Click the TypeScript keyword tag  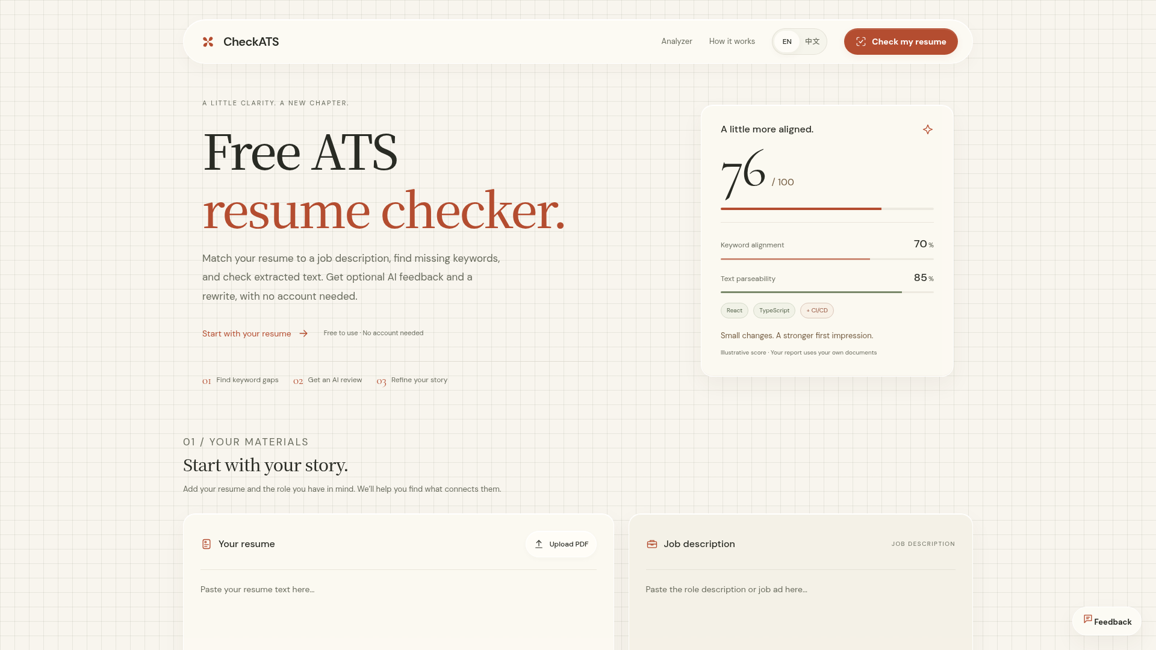[774, 311]
